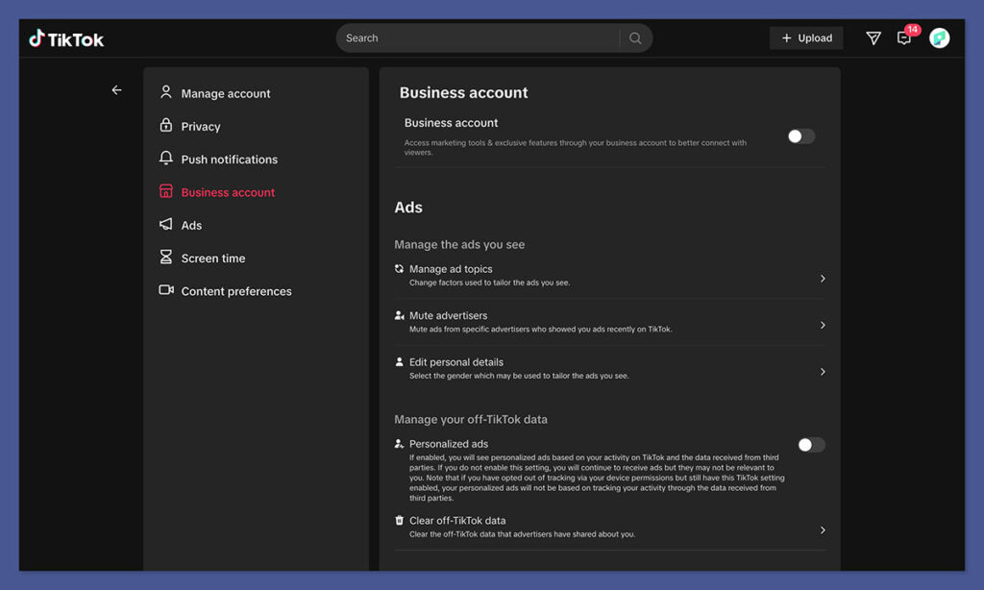984x590 pixels.
Task: Go to Content preferences section
Action: coord(235,291)
